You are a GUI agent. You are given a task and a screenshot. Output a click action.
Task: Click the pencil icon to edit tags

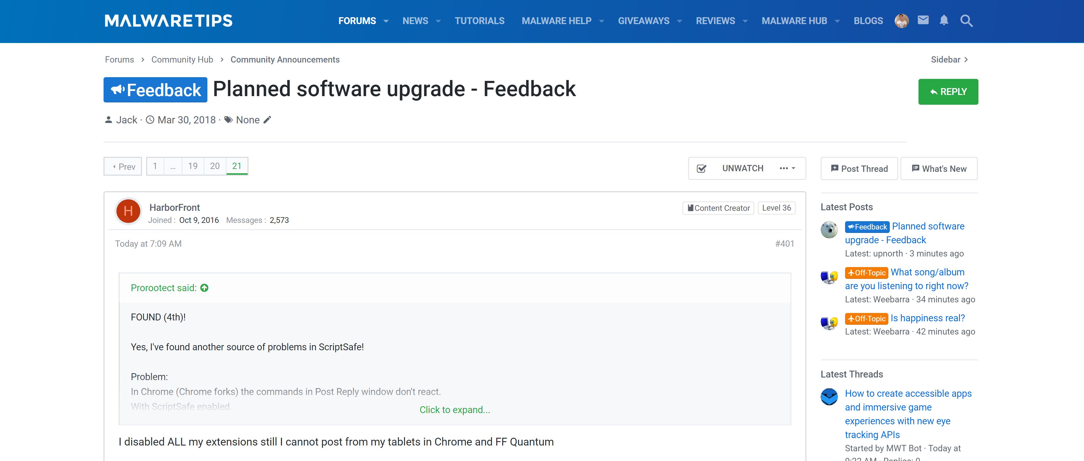point(267,120)
